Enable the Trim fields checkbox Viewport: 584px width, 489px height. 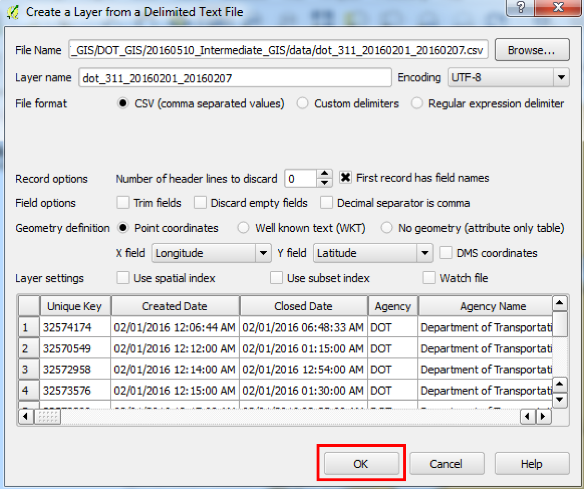123,203
